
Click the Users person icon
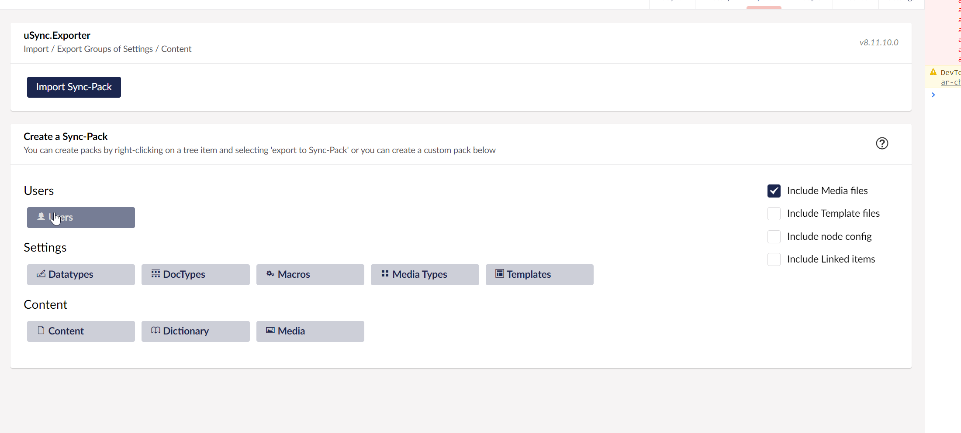click(x=41, y=217)
